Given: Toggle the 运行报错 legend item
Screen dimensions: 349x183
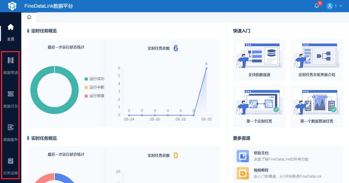Looking at the screenshot, I should [x=94, y=96].
